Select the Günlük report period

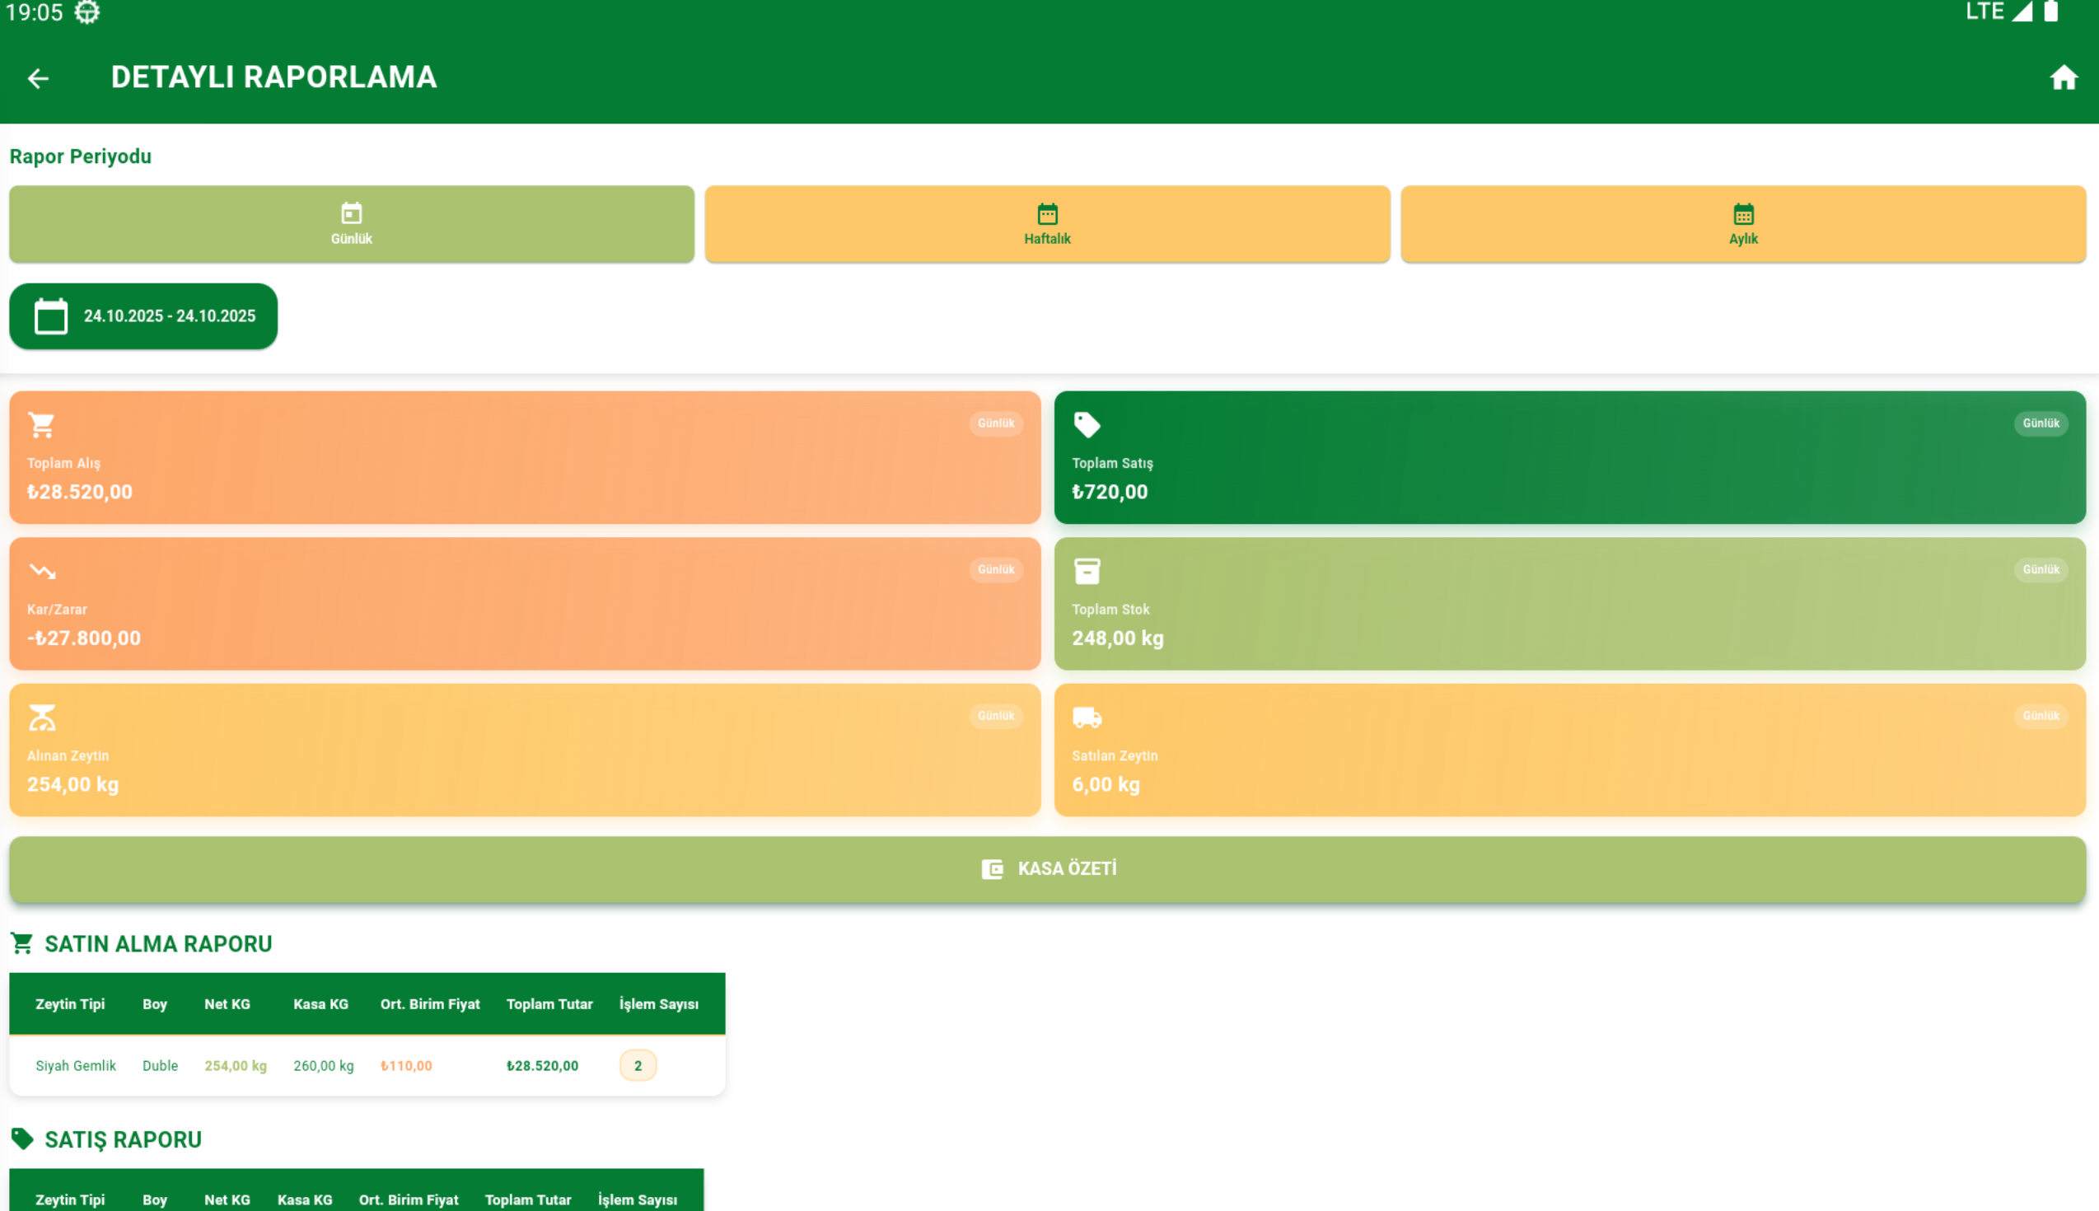pos(351,224)
